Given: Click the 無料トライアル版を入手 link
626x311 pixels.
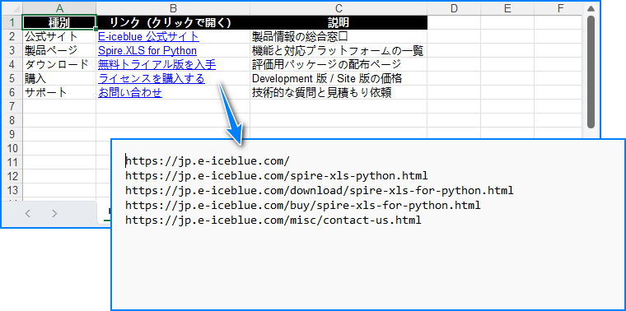Looking at the screenshot, I should pyautogui.click(x=156, y=65).
